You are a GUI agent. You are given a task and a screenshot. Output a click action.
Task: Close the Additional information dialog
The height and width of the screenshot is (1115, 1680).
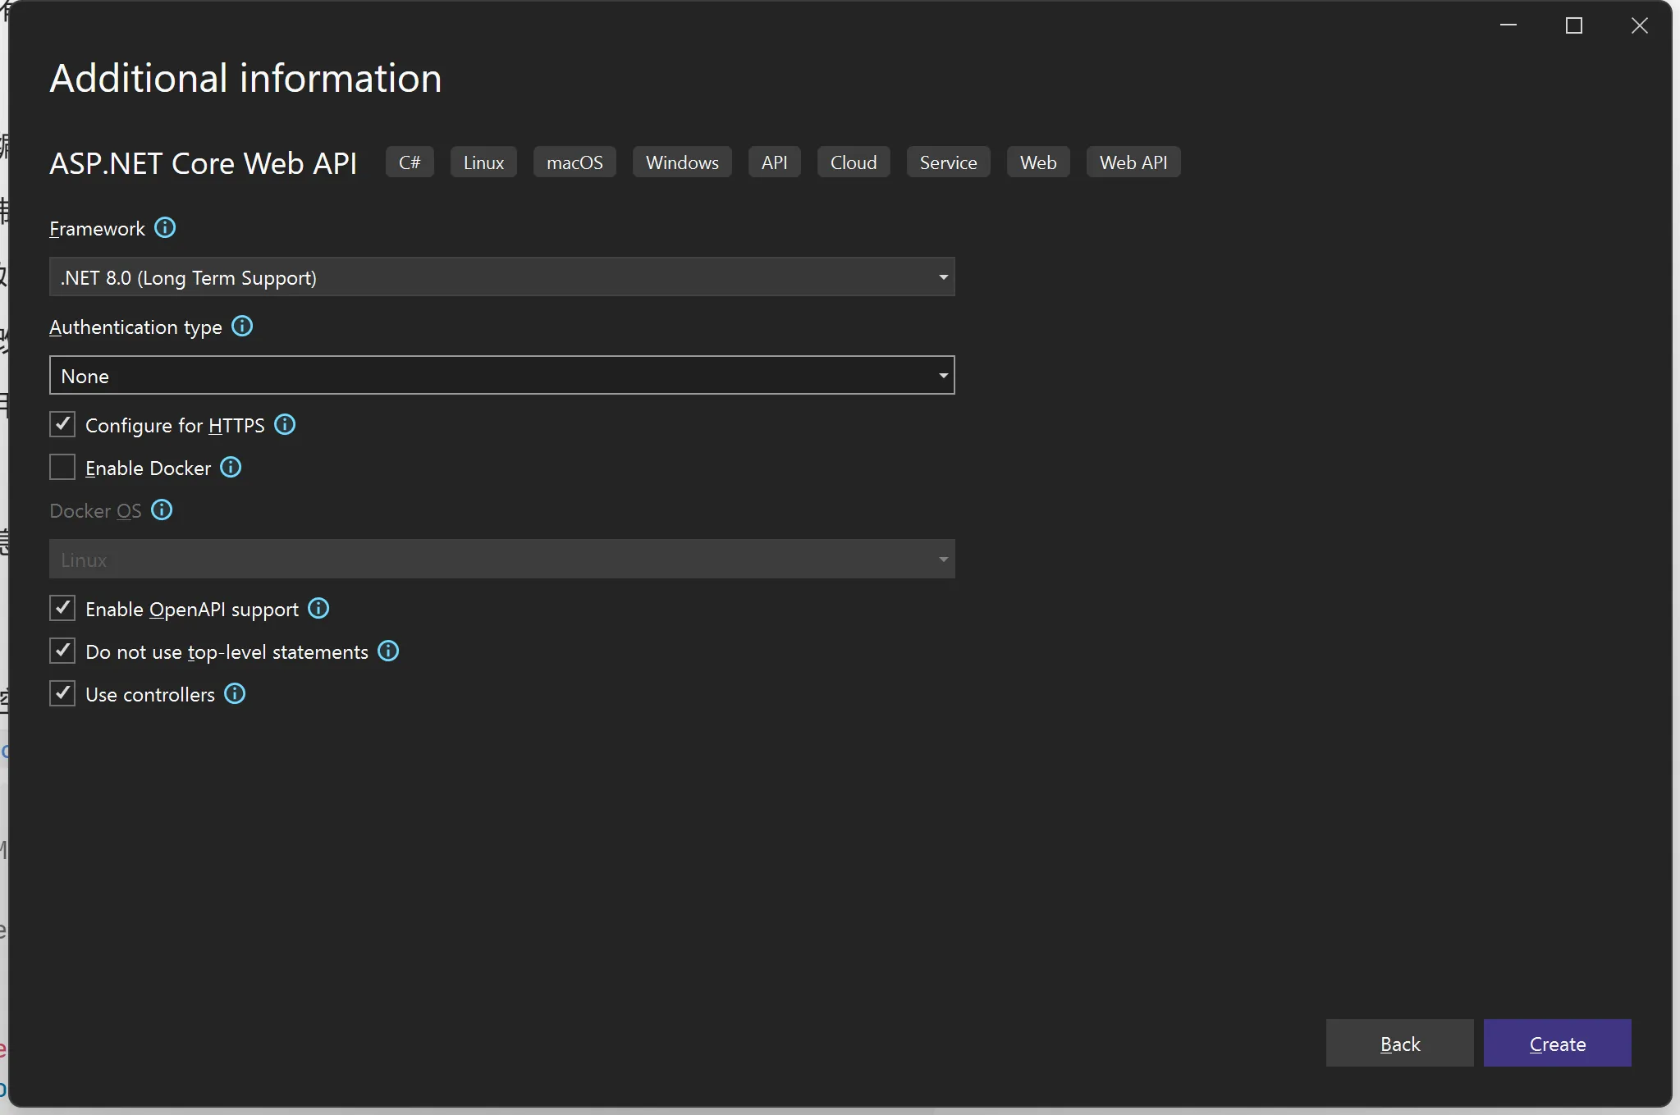[x=1640, y=25]
